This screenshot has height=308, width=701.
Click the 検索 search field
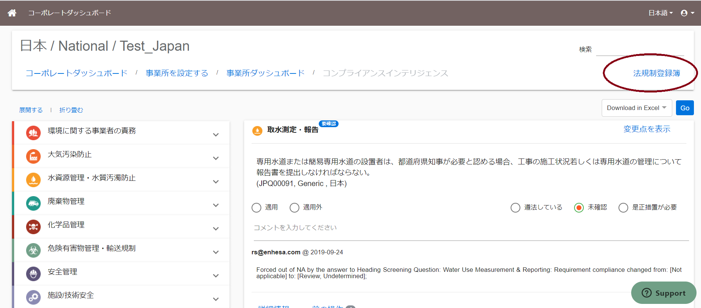click(640, 50)
